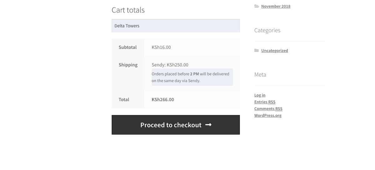Image resolution: width=375 pixels, height=170 pixels.
Task: Click the same-day delivery notice text
Action: point(190,77)
